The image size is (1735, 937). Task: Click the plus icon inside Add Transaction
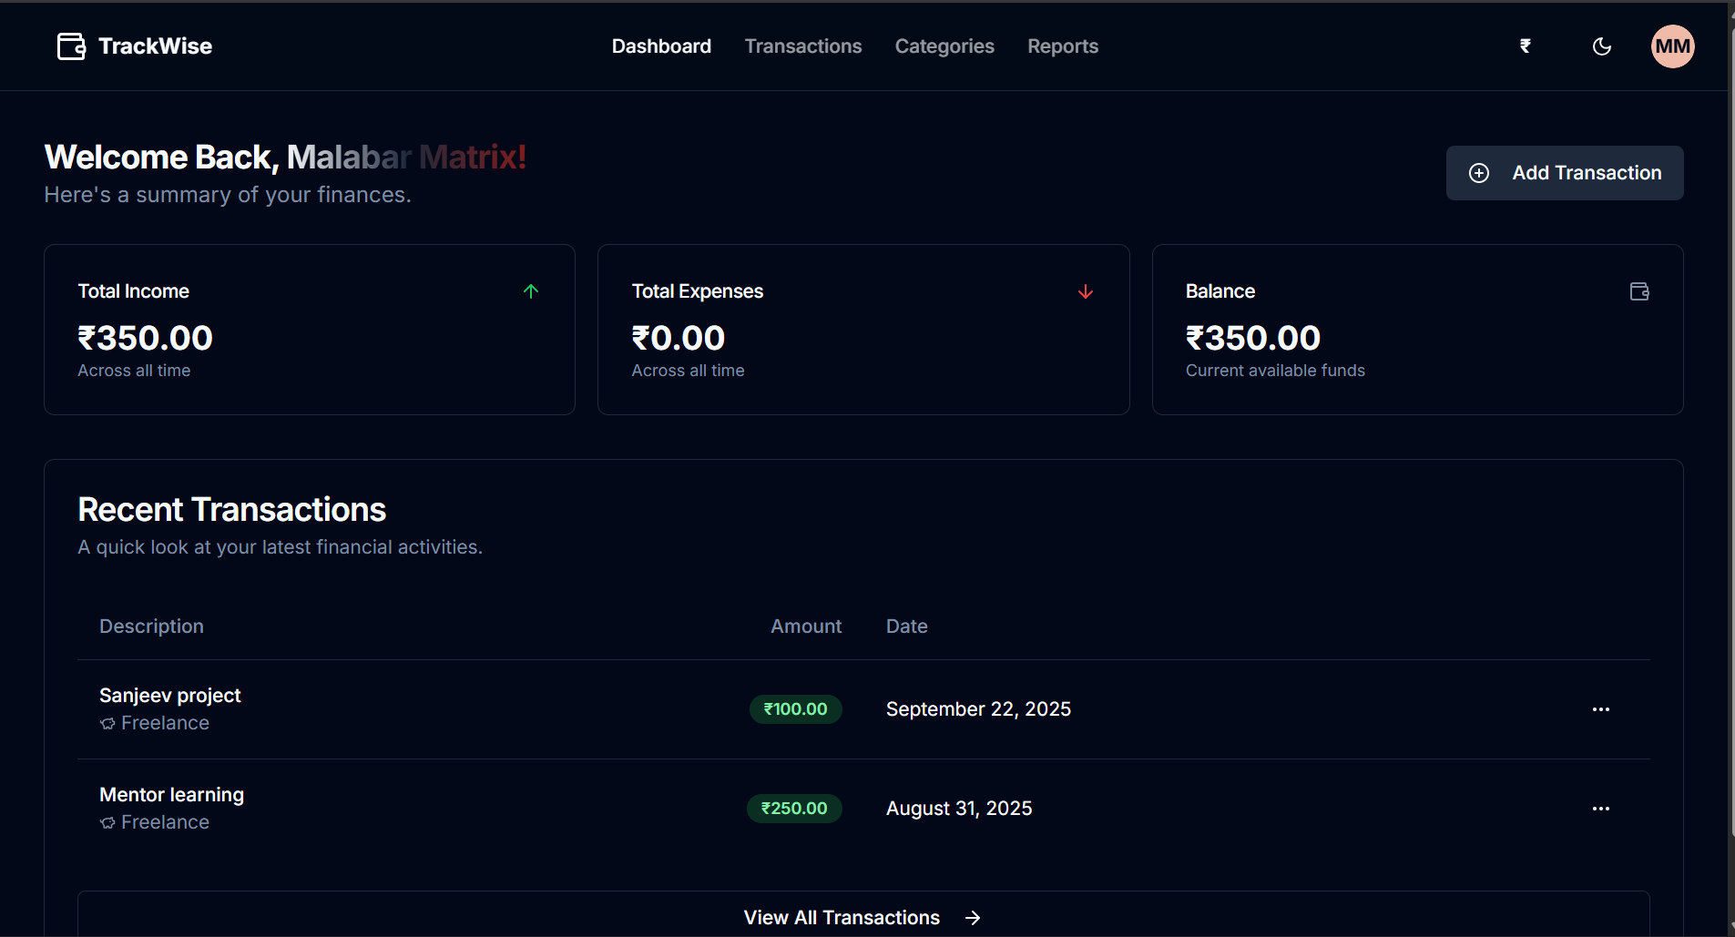1479,173
